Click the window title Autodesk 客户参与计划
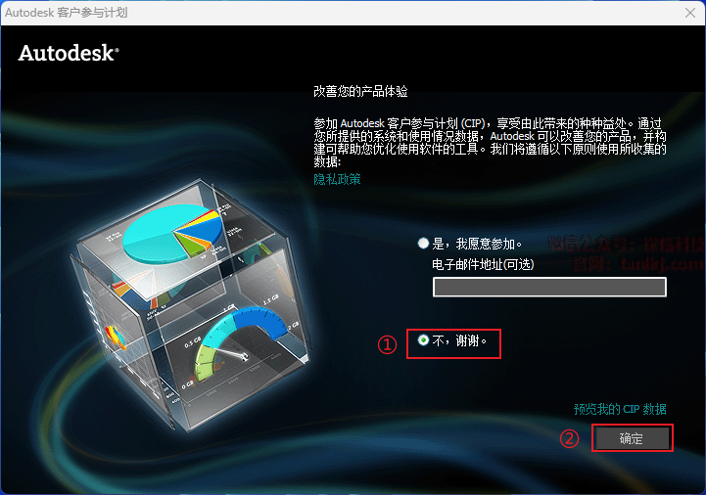The height and width of the screenshot is (495, 706). (67, 13)
